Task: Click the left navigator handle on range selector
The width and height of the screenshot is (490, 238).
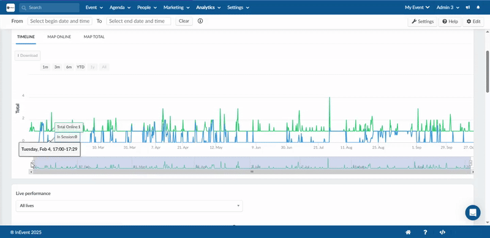Action: 34,163
